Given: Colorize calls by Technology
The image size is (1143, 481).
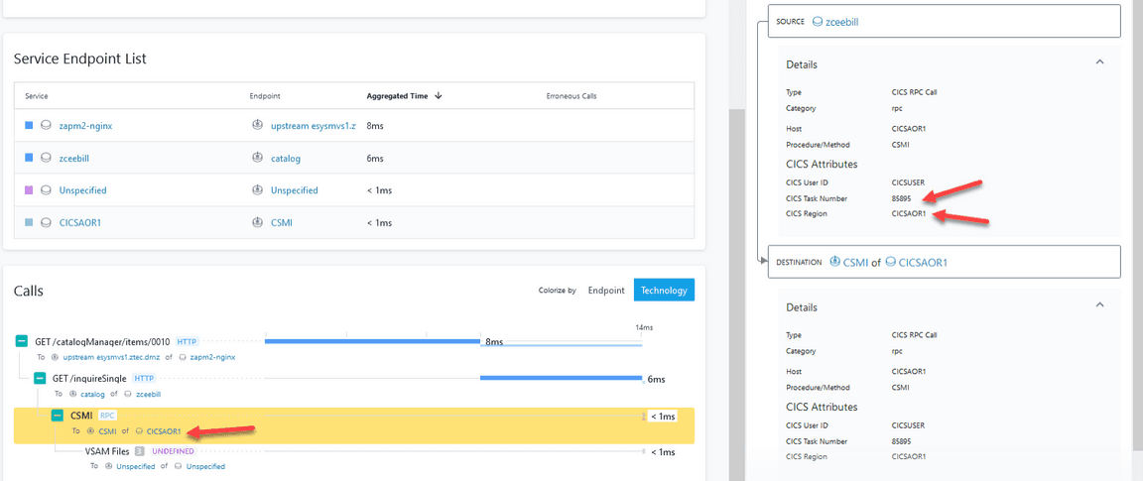Looking at the screenshot, I should pos(664,291).
